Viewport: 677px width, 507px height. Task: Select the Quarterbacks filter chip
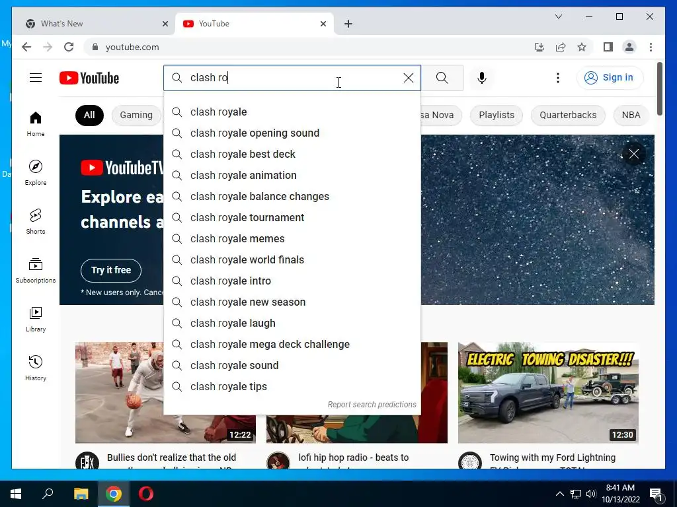568,115
